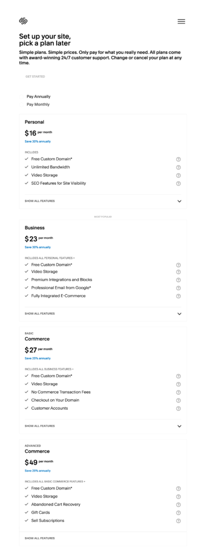View help for Gift Cards feature

click(x=178, y=513)
